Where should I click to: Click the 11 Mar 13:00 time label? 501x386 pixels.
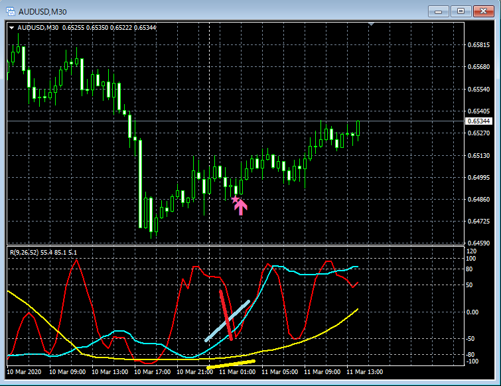[365, 372]
